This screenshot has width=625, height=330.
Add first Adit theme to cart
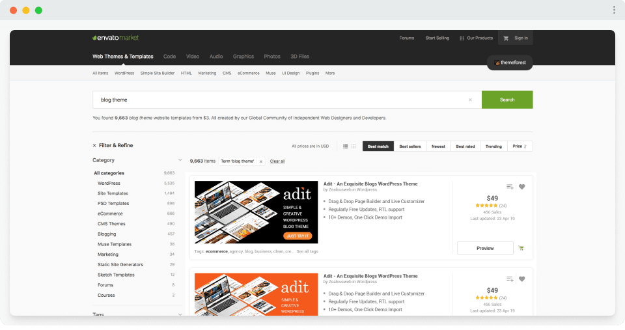[521, 248]
